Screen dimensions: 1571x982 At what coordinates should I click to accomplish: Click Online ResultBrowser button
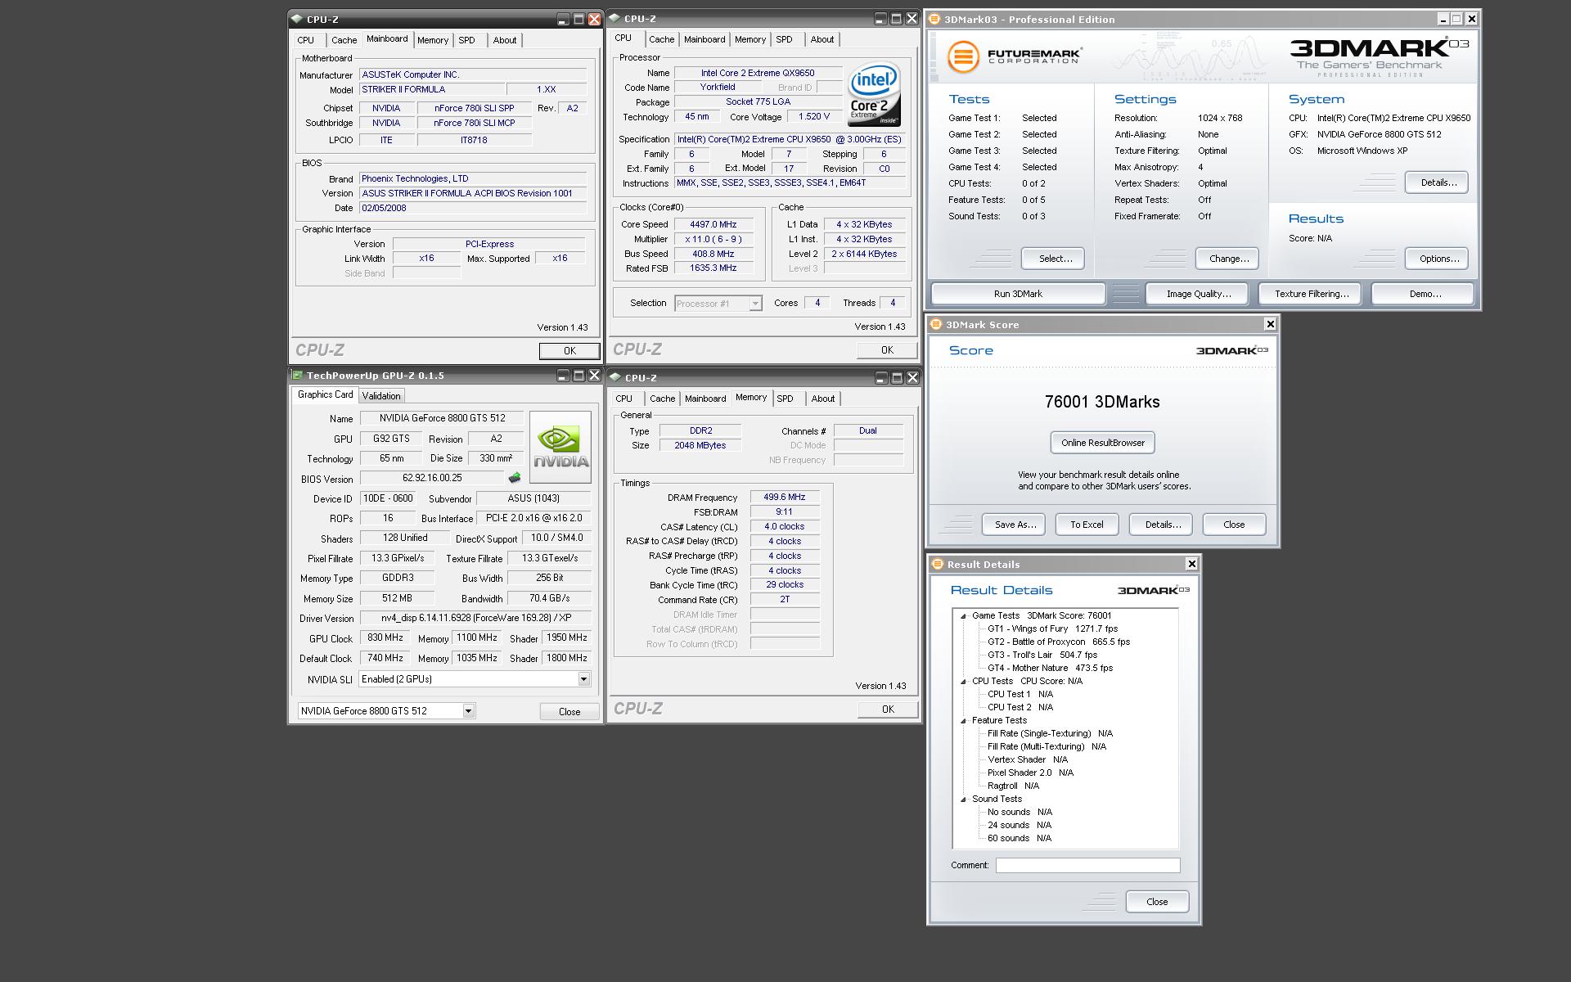(x=1103, y=443)
